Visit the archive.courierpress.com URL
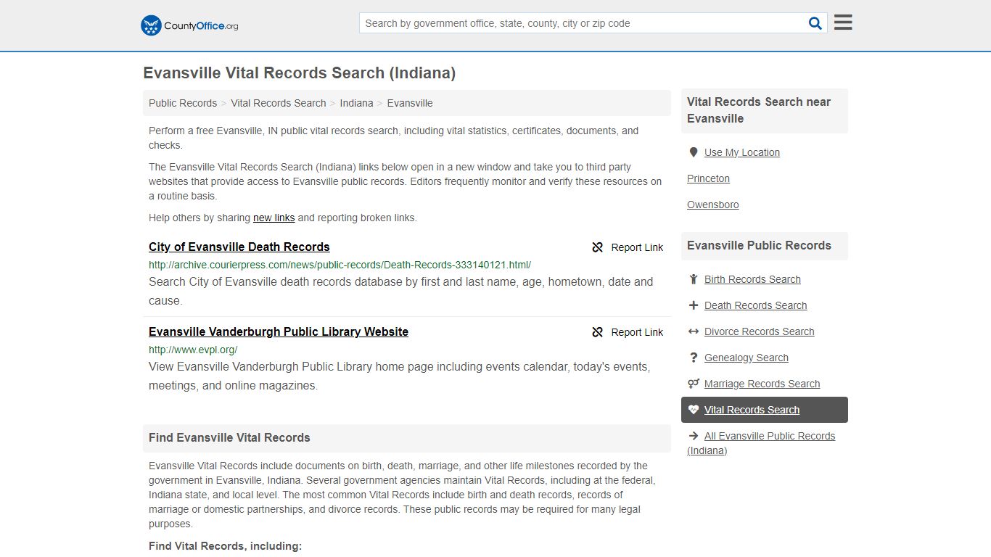 pos(340,265)
